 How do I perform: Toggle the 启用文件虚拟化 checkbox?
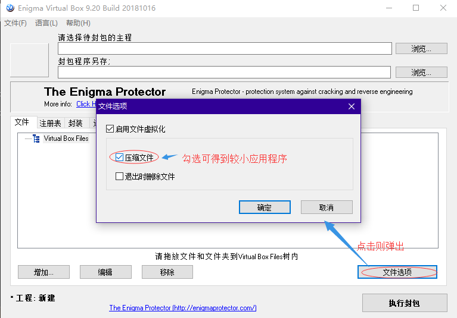pyautogui.click(x=110, y=129)
